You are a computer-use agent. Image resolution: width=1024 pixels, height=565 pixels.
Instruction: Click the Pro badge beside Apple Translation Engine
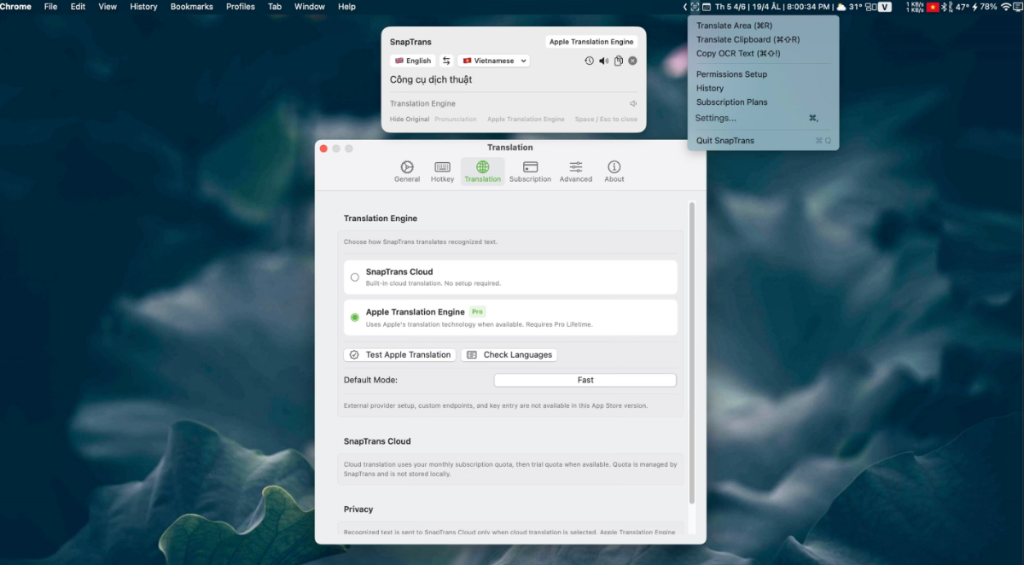click(478, 312)
